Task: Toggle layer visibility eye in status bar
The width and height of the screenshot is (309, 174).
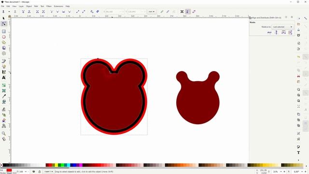Action: (x=33, y=172)
